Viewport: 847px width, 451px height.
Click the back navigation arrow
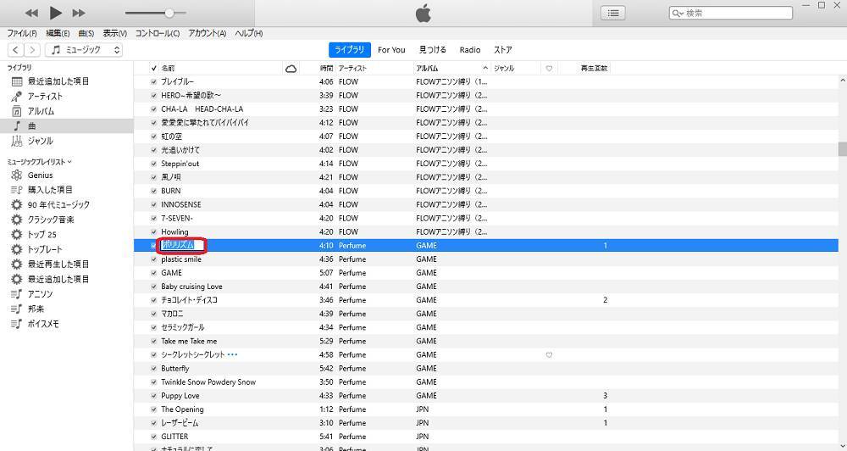tap(15, 50)
